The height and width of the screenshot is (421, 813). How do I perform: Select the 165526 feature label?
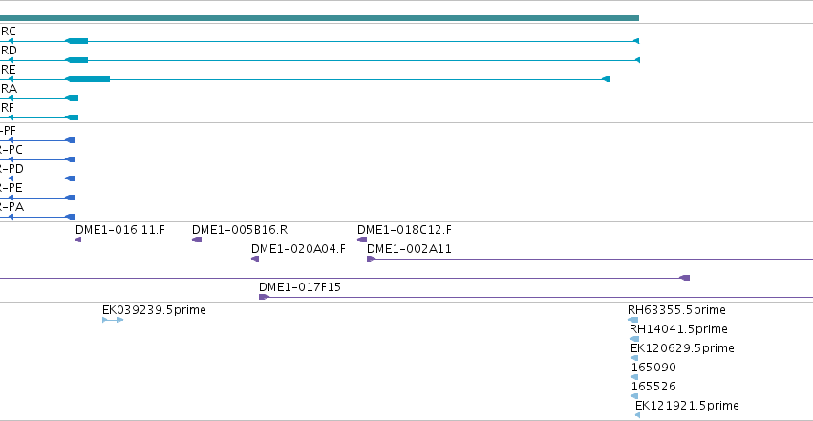click(653, 387)
